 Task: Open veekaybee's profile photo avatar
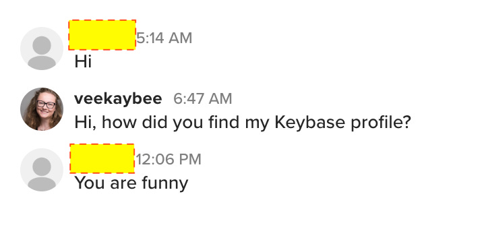(x=42, y=109)
